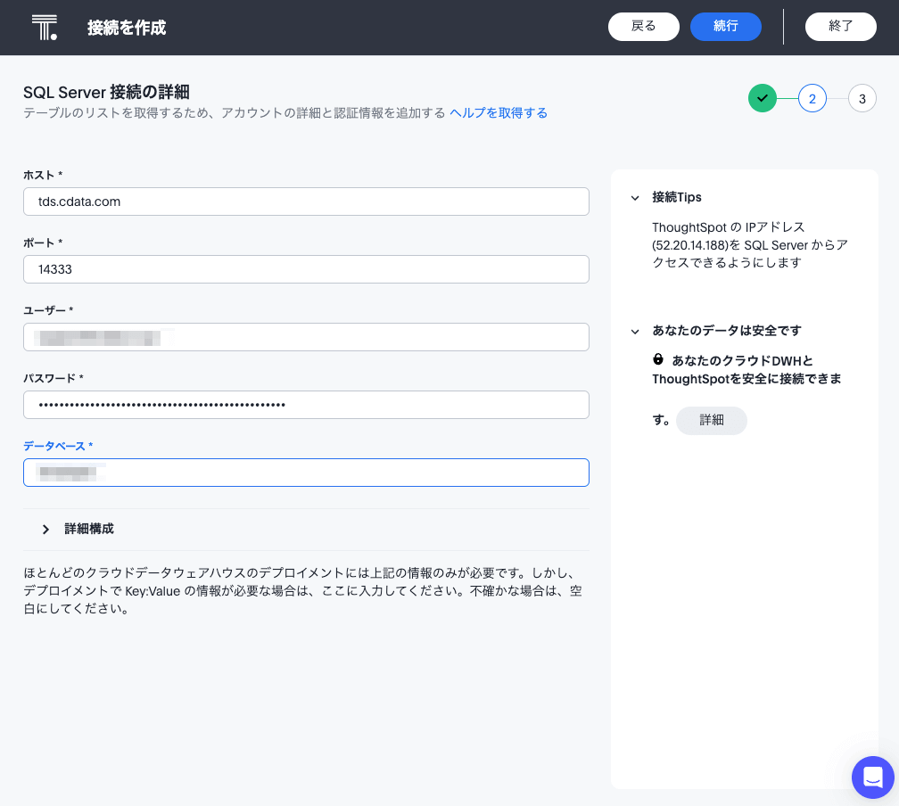Open the ヘルプを取得する link
The image size is (899, 806).
pyautogui.click(x=499, y=113)
